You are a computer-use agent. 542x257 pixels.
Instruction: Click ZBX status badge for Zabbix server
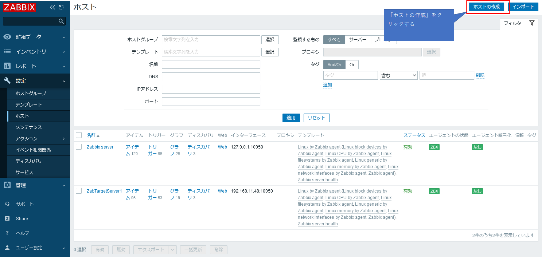(x=434, y=147)
